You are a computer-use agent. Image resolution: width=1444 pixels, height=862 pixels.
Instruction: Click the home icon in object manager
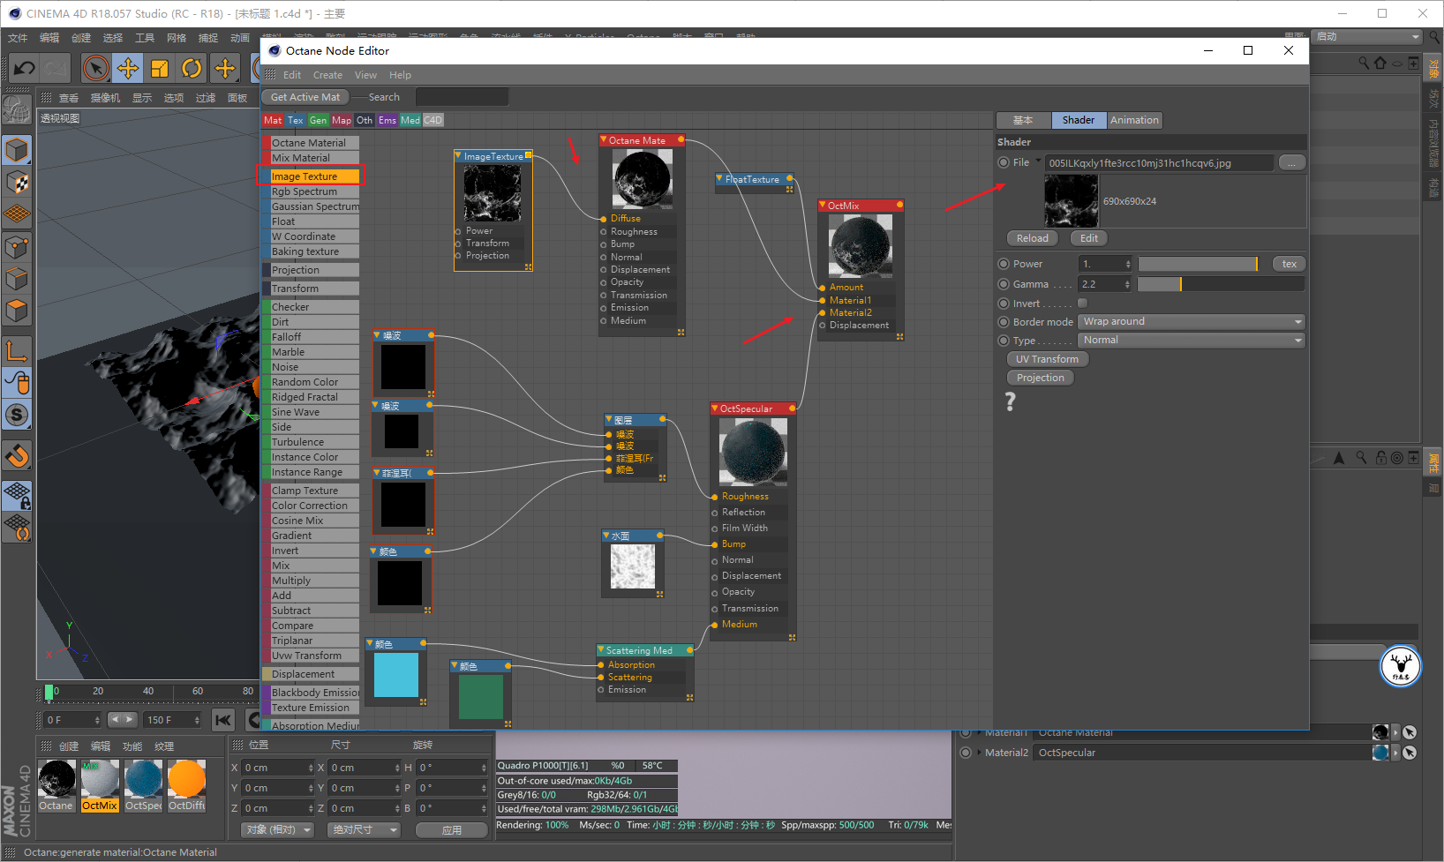1380,63
